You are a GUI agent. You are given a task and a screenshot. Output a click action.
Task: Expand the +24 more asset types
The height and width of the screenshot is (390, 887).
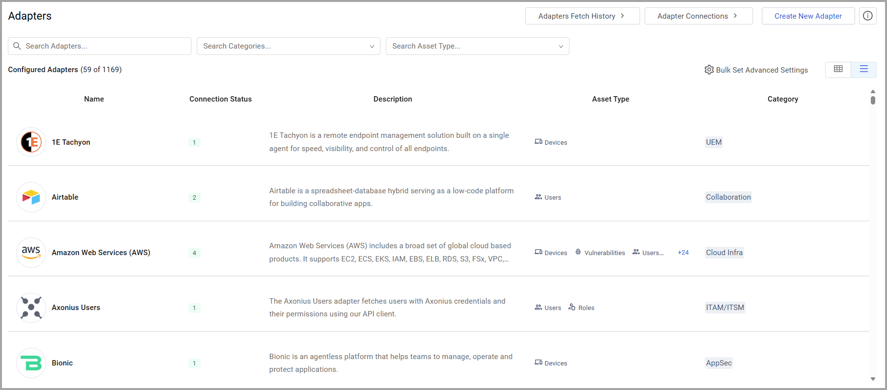[x=683, y=253]
